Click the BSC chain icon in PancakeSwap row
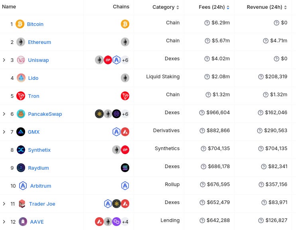296x230 pixels. pos(99,114)
